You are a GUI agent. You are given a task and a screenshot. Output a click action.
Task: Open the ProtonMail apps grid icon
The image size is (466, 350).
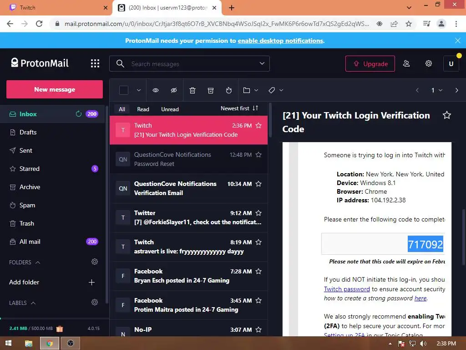coord(95,63)
